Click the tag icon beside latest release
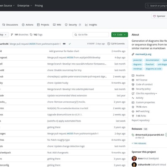The height and width of the screenshot is (167, 167). 133,135
